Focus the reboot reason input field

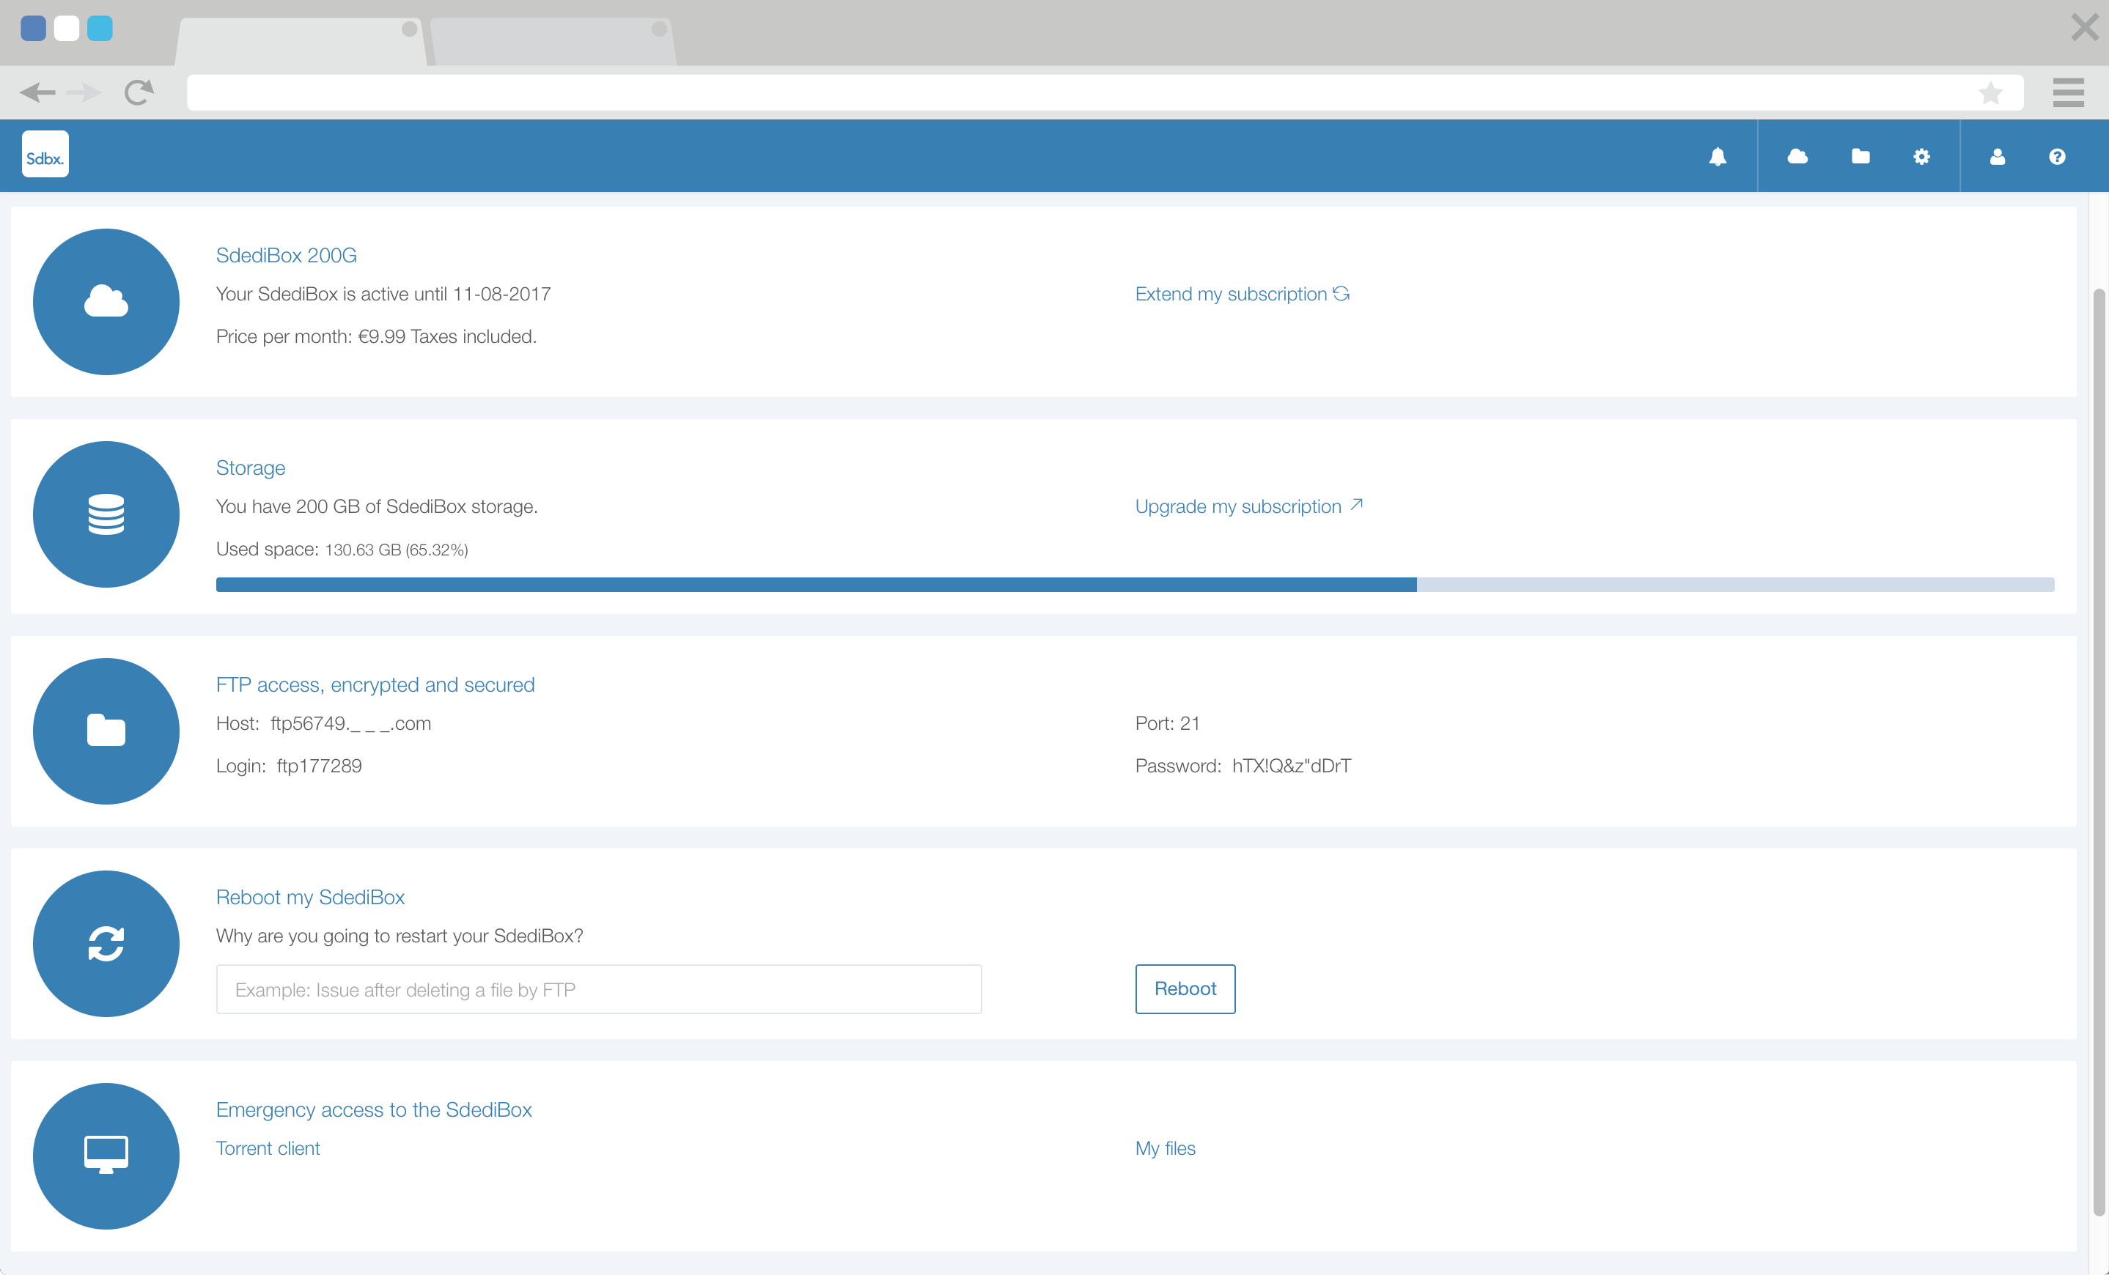(x=598, y=989)
